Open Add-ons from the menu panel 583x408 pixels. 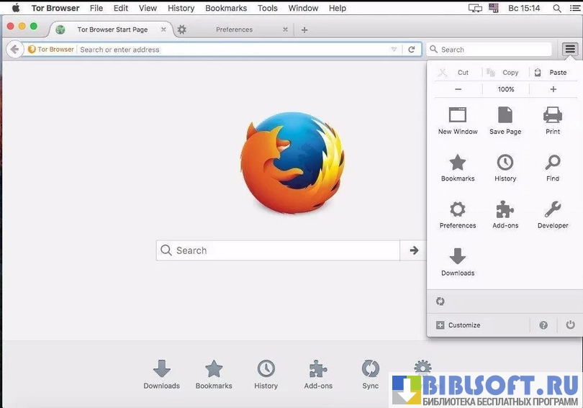pos(505,209)
